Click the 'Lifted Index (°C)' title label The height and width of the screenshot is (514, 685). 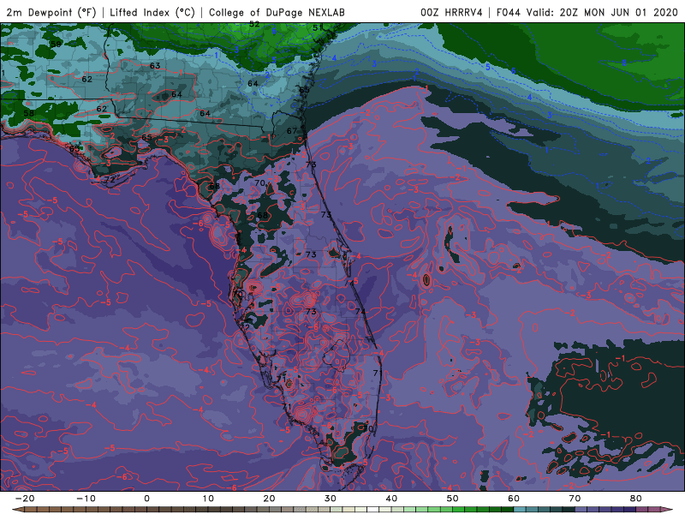coord(152,12)
